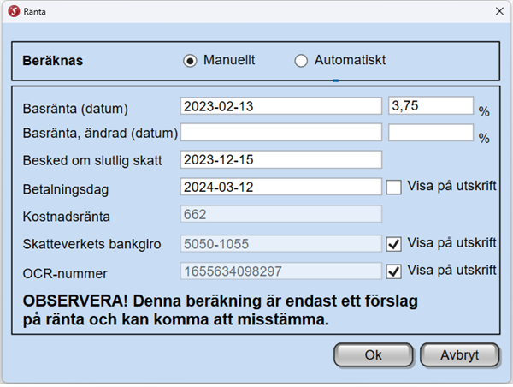Click the Basränta date field with 2023-02-13
Screen dimensions: 513x387
coord(280,106)
